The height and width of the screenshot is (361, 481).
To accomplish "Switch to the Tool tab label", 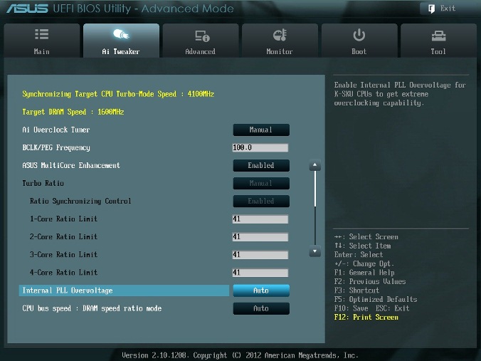I will tap(438, 51).
